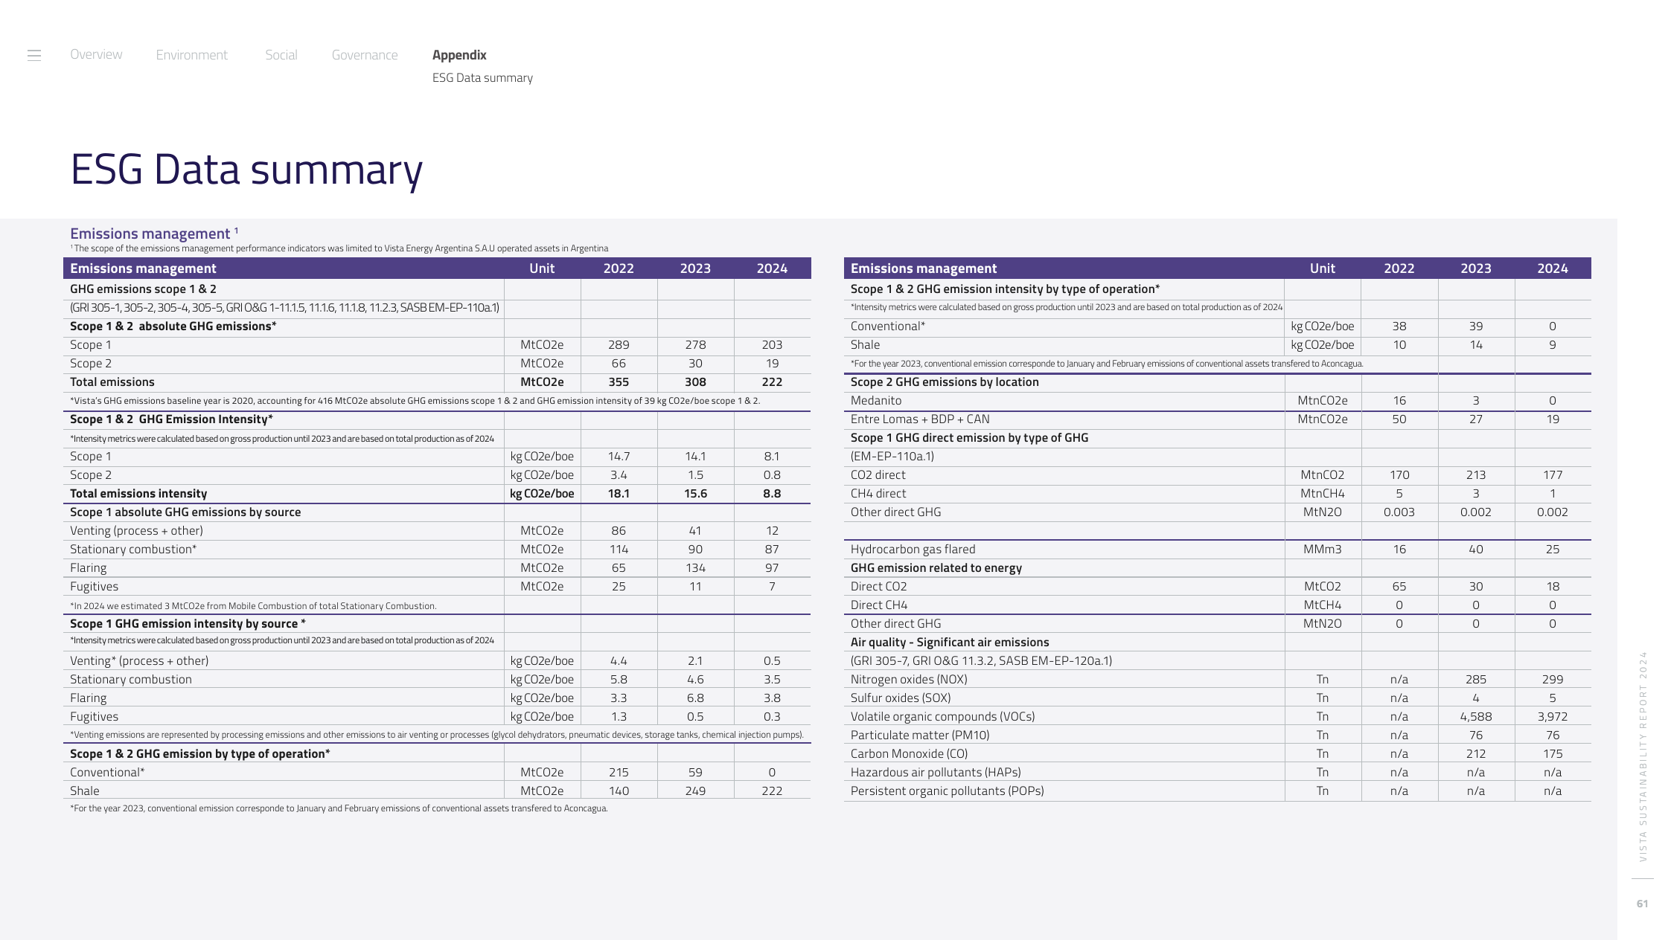
Task: Open the Social section
Action: click(x=281, y=55)
